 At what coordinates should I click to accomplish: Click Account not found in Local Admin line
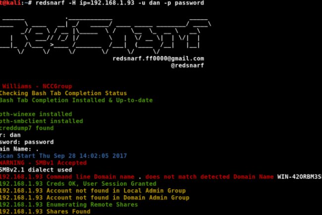pos(93,191)
